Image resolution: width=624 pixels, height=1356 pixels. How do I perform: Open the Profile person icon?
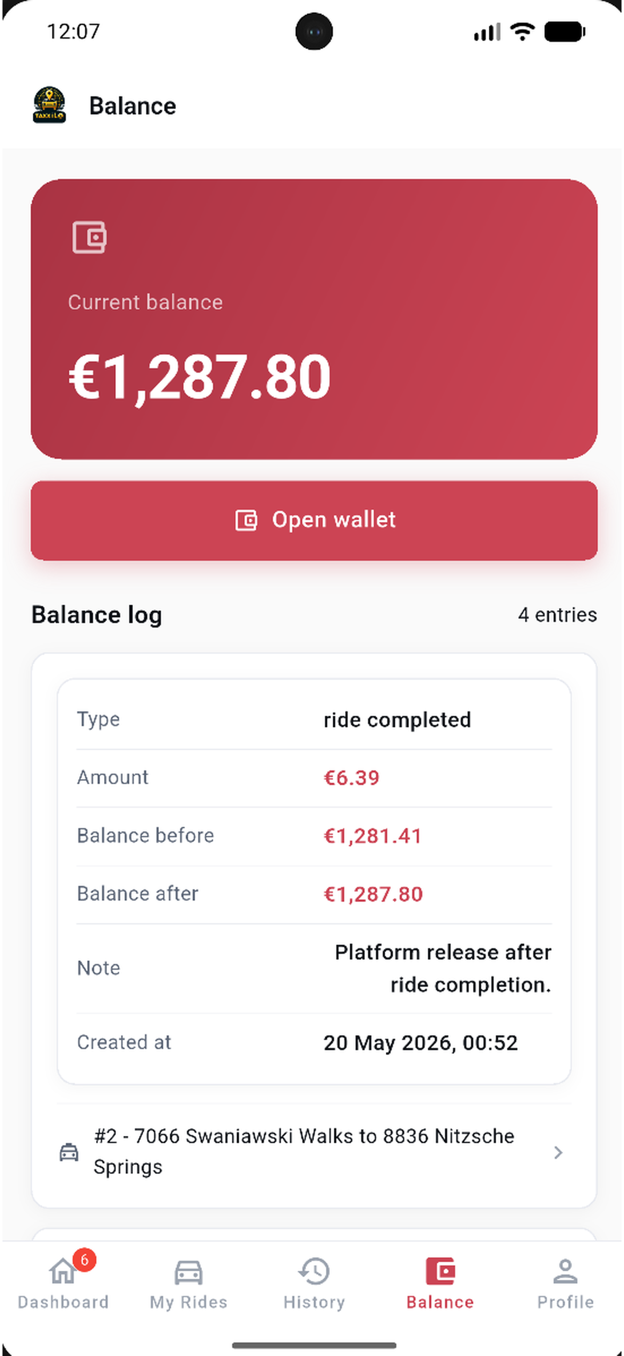pyautogui.click(x=566, y=1271)
